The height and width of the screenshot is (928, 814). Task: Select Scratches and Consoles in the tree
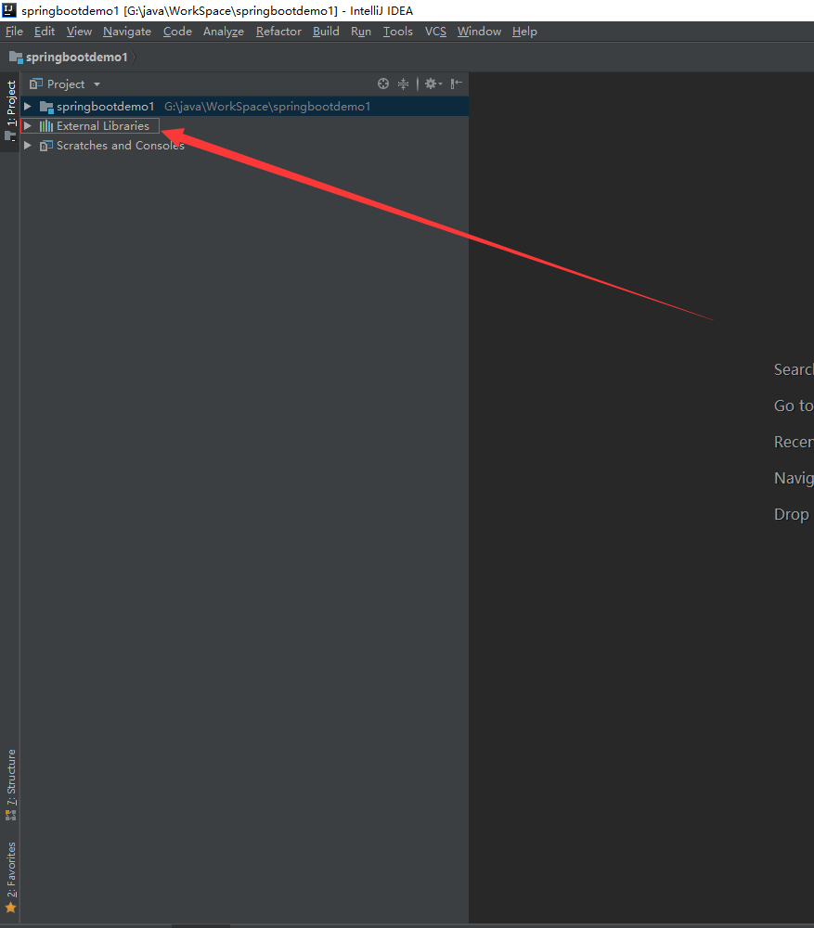pyautogui.click(x=120, y=146)
